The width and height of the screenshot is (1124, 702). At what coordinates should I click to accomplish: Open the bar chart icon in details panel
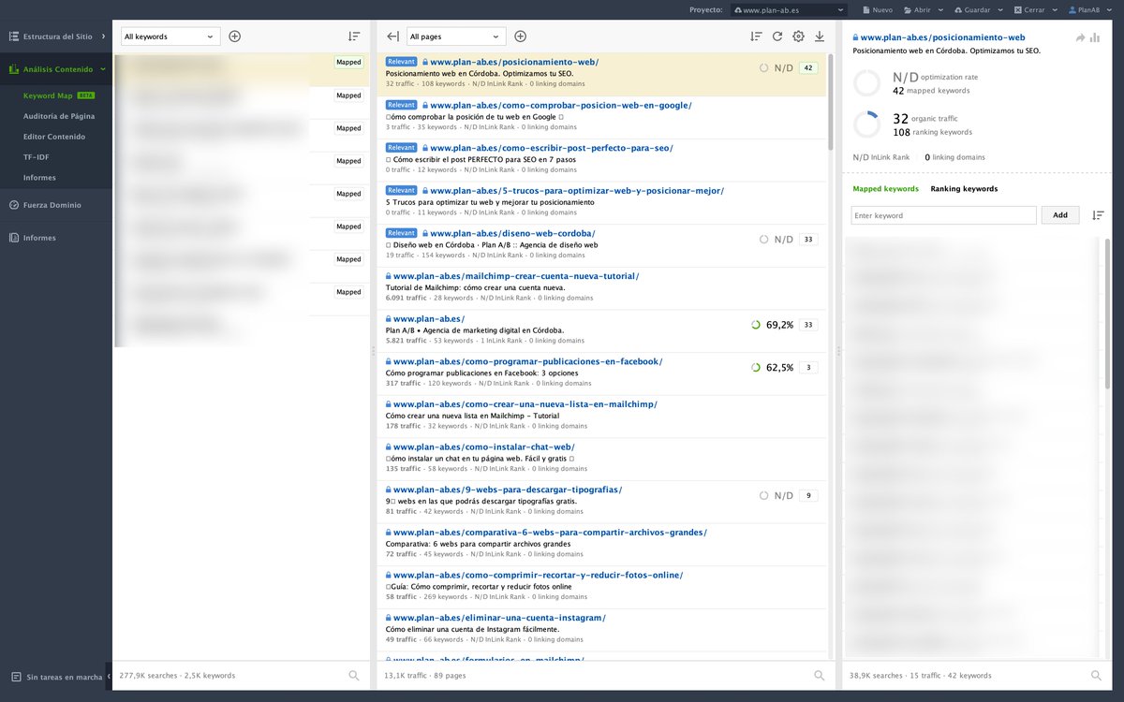click(x=1095, y=37)
